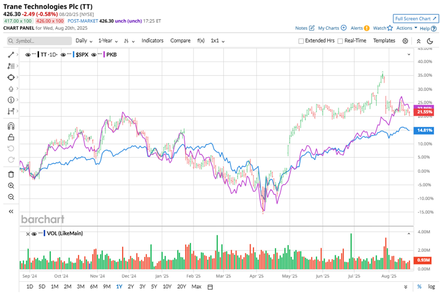Select the 6M time range
441x294 pixels.
pos(94,287)
